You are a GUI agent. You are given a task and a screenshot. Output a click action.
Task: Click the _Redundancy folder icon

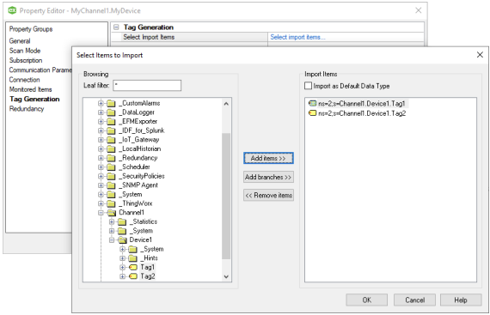pos(111,158)
